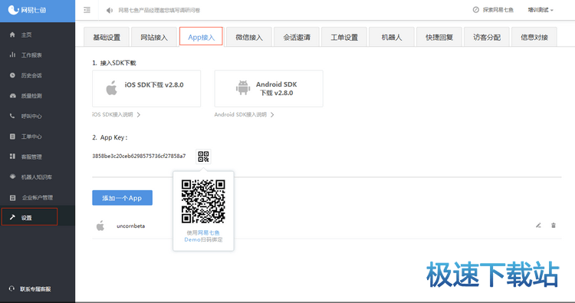The image size is (575, 303).
Task: Open the 培训测试 account dropdown
Action: 540,10
